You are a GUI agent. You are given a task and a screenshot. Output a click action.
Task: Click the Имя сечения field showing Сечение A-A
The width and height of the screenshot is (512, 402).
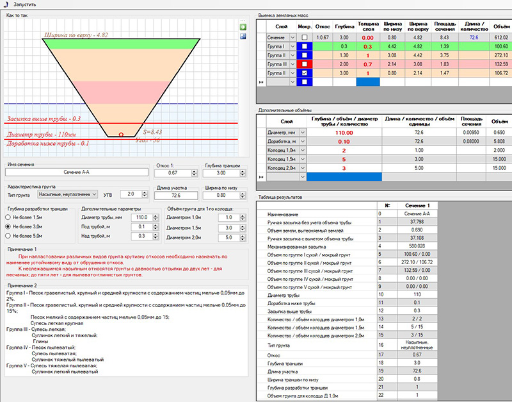tap(77, 172)
